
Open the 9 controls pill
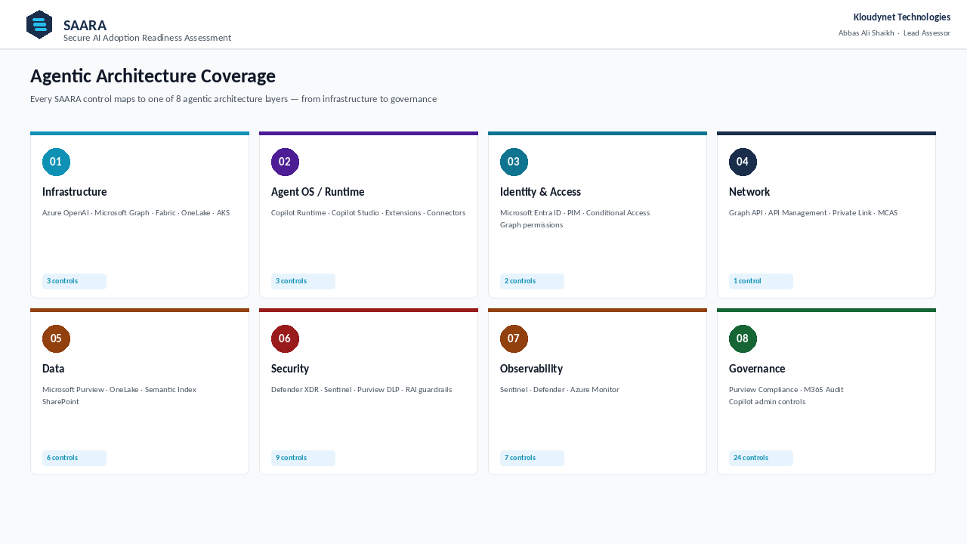tap(303, 458)
